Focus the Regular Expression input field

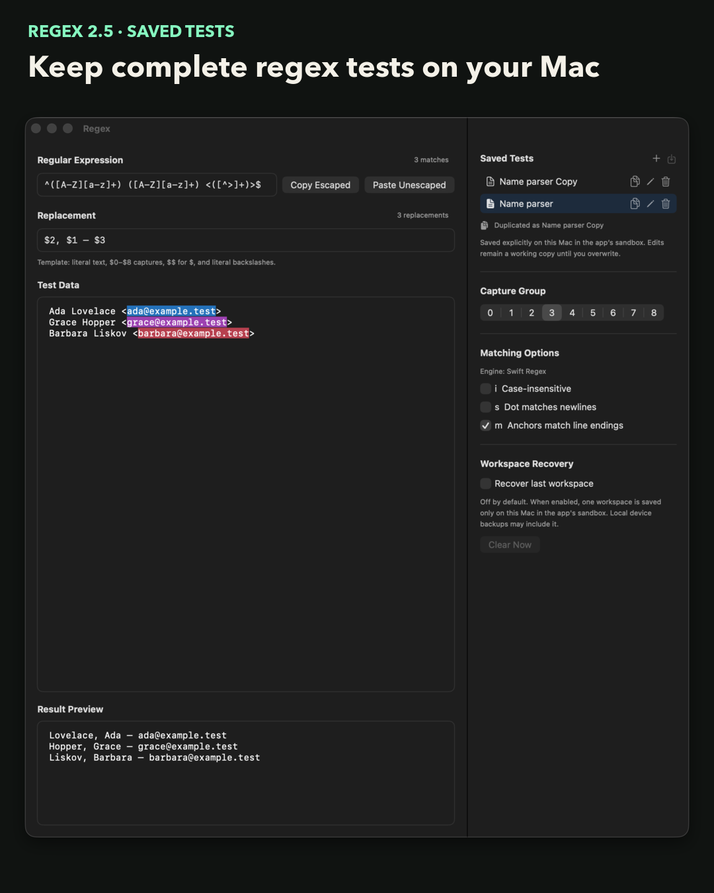click(157, 185)
